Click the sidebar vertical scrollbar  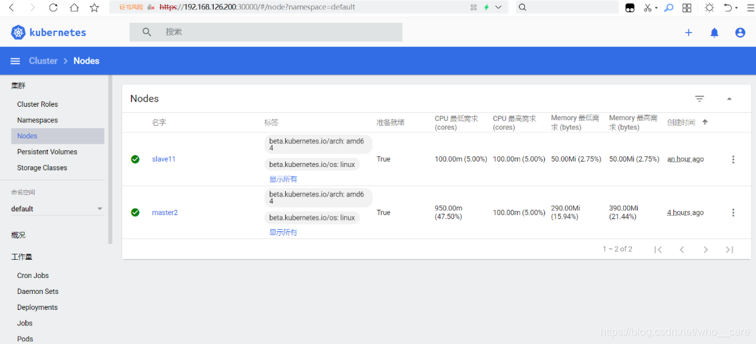110,159
